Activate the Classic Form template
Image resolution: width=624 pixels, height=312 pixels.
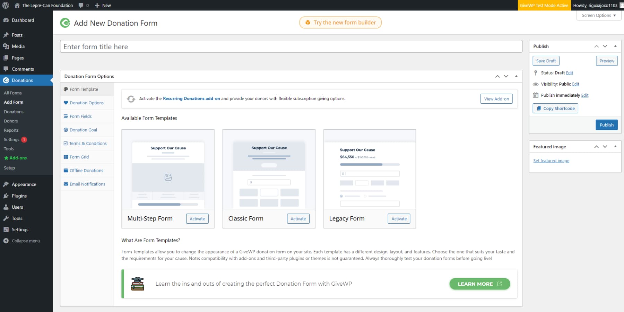click(x=298, y=218)
